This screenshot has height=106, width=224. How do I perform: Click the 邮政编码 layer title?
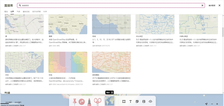pyautogui.click(x=96, y=75)
